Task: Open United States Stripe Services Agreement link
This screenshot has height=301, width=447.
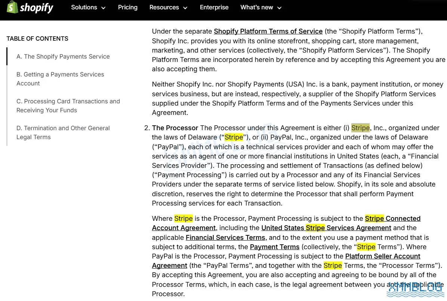Action: tap(326, 228)
